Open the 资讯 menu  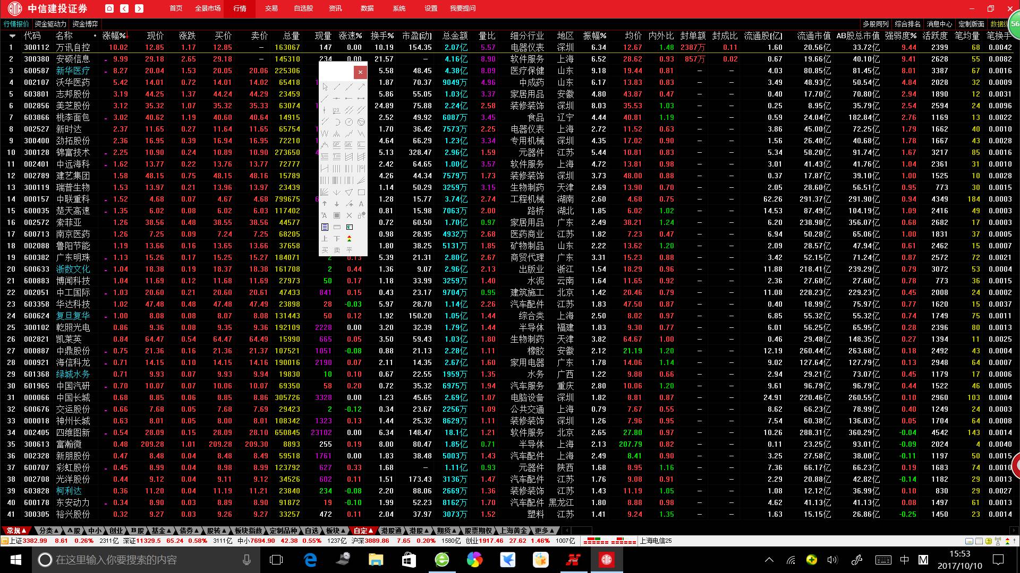335,8
